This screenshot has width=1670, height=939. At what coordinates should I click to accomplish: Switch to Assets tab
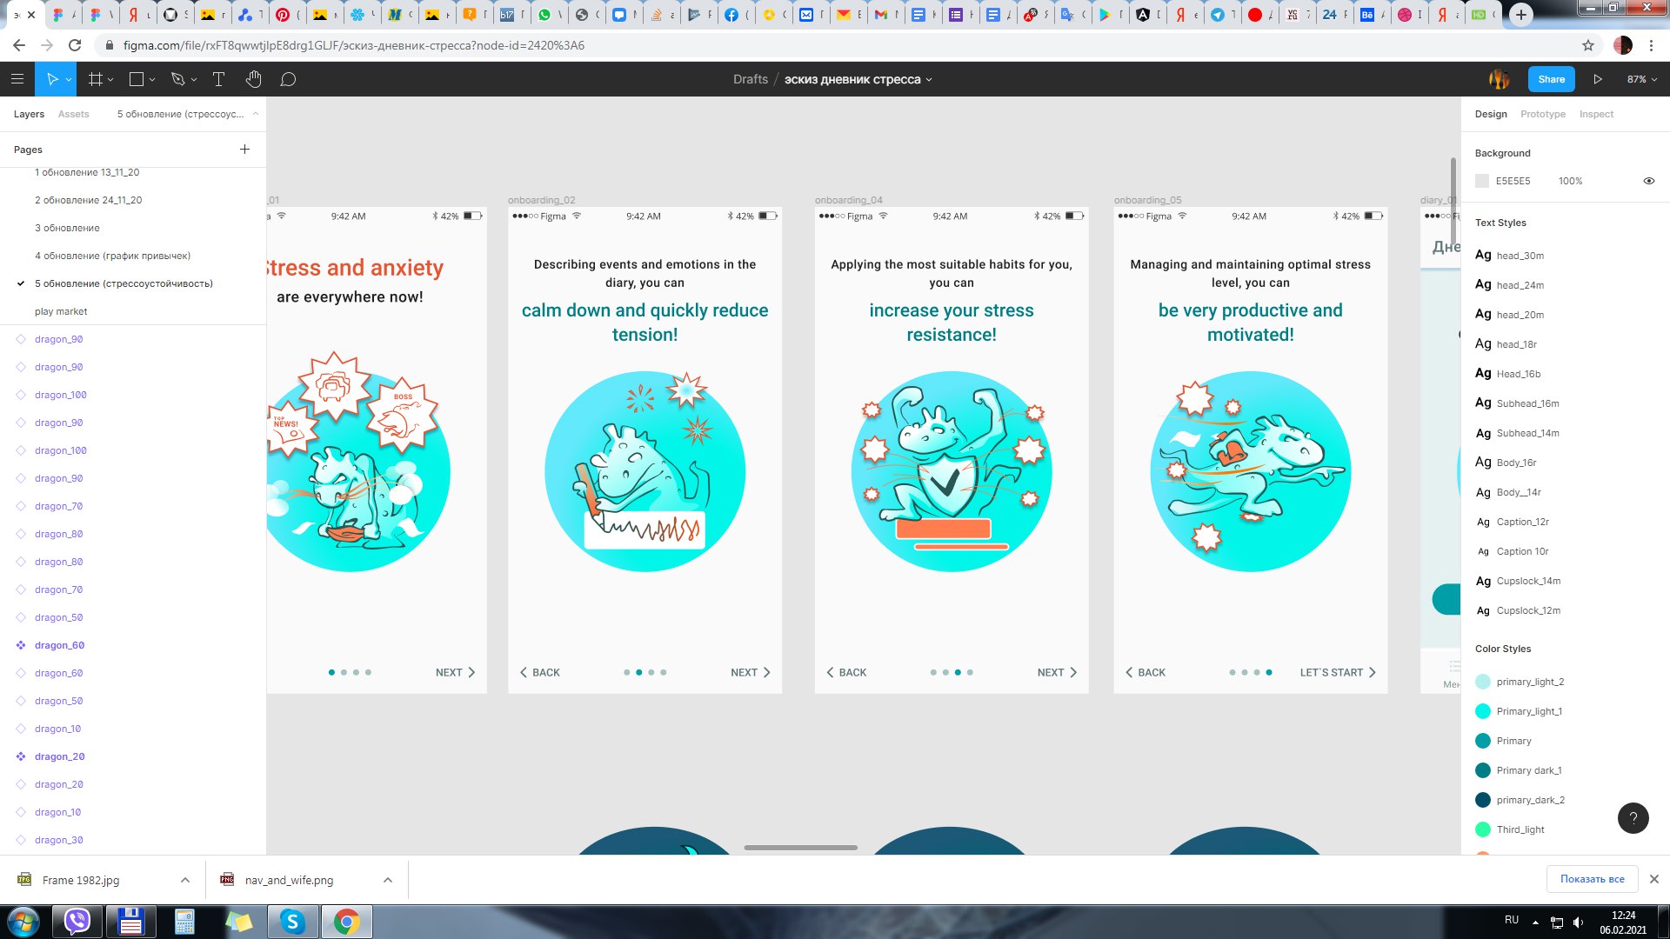(x=74, y=114)
